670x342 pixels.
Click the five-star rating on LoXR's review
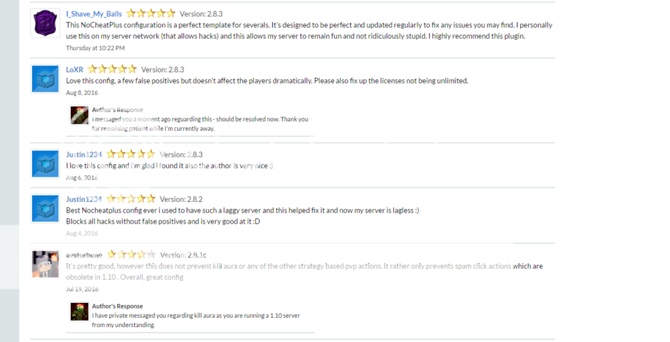[x=113, y=69]
